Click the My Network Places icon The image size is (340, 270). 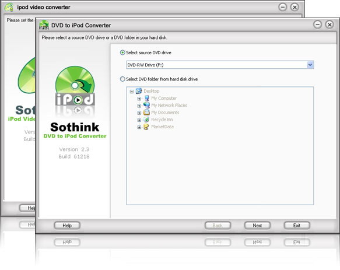tap(146, 105)
